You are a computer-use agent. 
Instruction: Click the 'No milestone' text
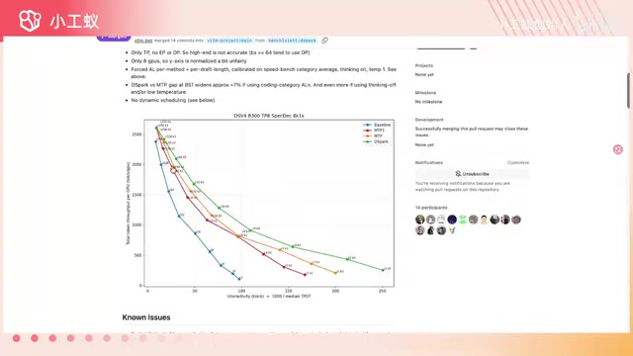pyautogui.click(x=428, y=102)
